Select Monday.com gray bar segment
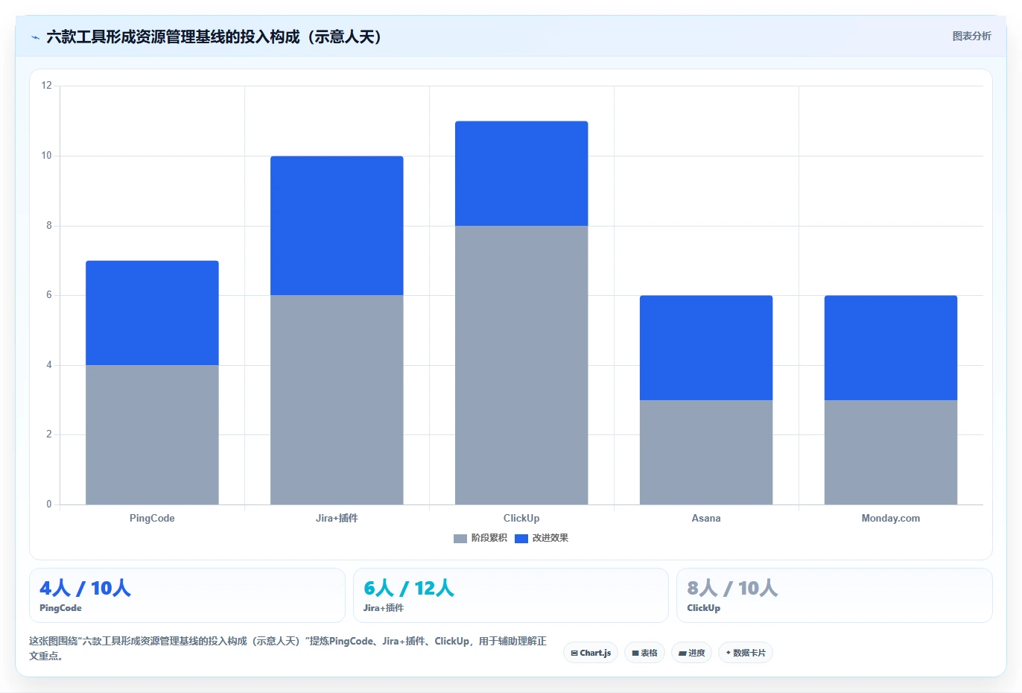 coord(891,452)
